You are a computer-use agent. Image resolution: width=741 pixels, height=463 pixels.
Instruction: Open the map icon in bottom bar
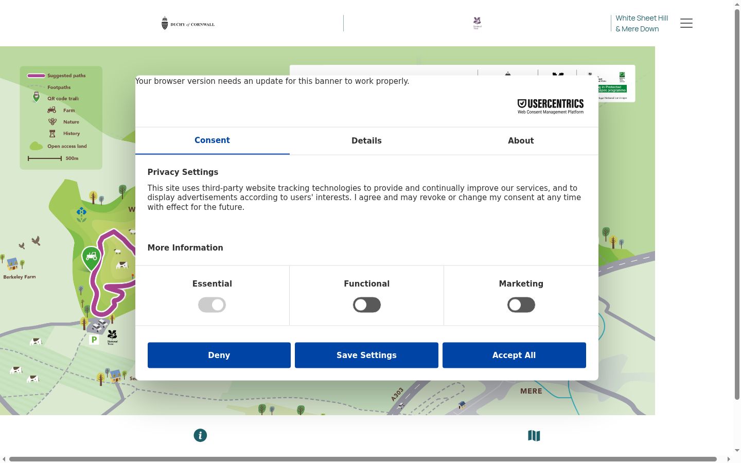pos(534,436)
